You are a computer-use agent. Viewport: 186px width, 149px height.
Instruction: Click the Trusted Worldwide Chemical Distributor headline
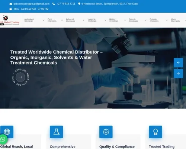coord(57,57)
